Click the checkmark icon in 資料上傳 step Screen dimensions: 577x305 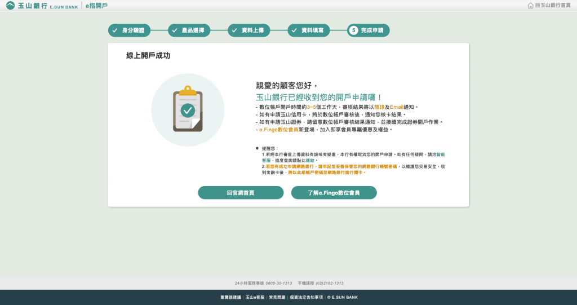(234, 30)
